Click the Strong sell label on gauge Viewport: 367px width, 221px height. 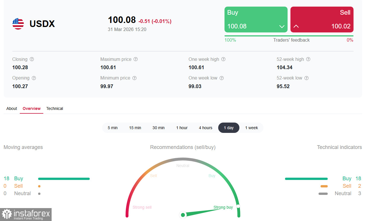click(142, 207)
